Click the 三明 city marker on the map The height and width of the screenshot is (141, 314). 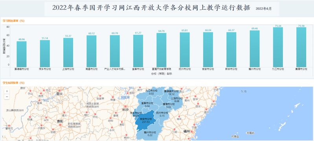click(x=174, y=129)
